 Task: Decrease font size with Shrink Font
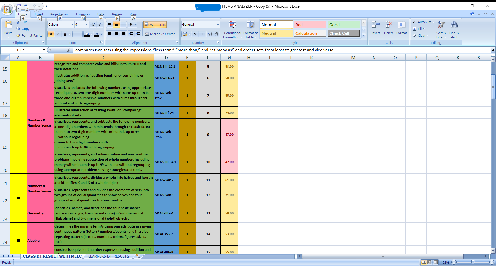[x=100, y=25]
